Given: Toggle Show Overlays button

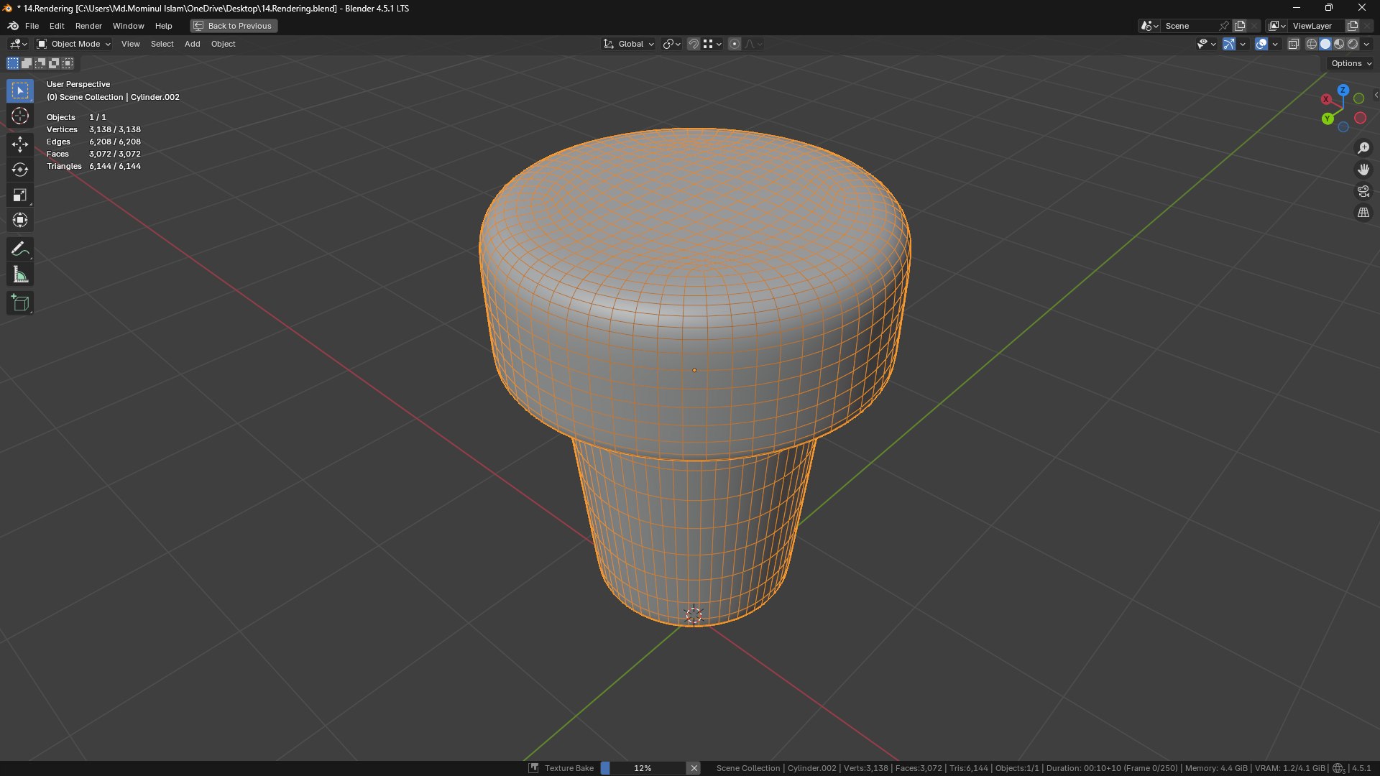Looking at the screenshot, I should pyautogui.click(x=1261, y=44).
